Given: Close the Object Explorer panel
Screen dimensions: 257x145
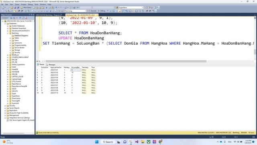Looking at the screenshot, I should pyautogui.click(x=33, y=15).
